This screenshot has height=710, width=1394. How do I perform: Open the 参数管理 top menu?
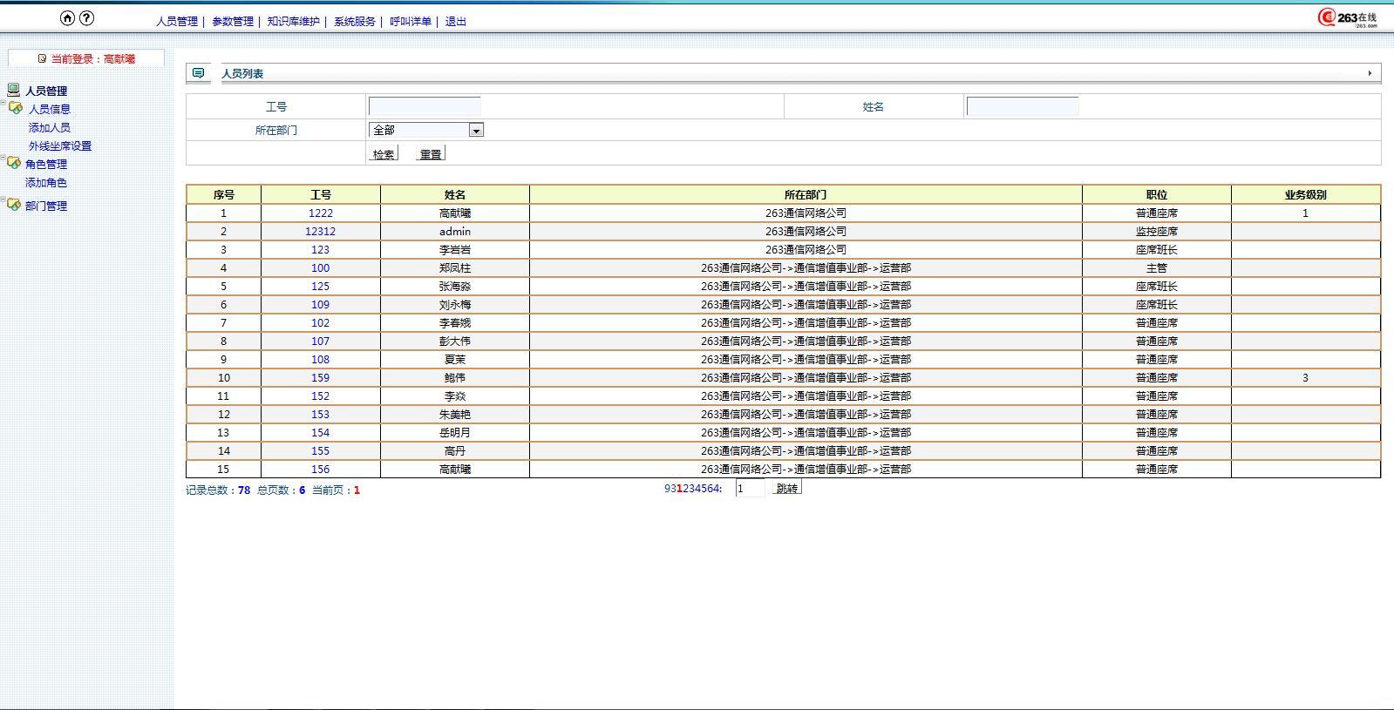point(233,22)
